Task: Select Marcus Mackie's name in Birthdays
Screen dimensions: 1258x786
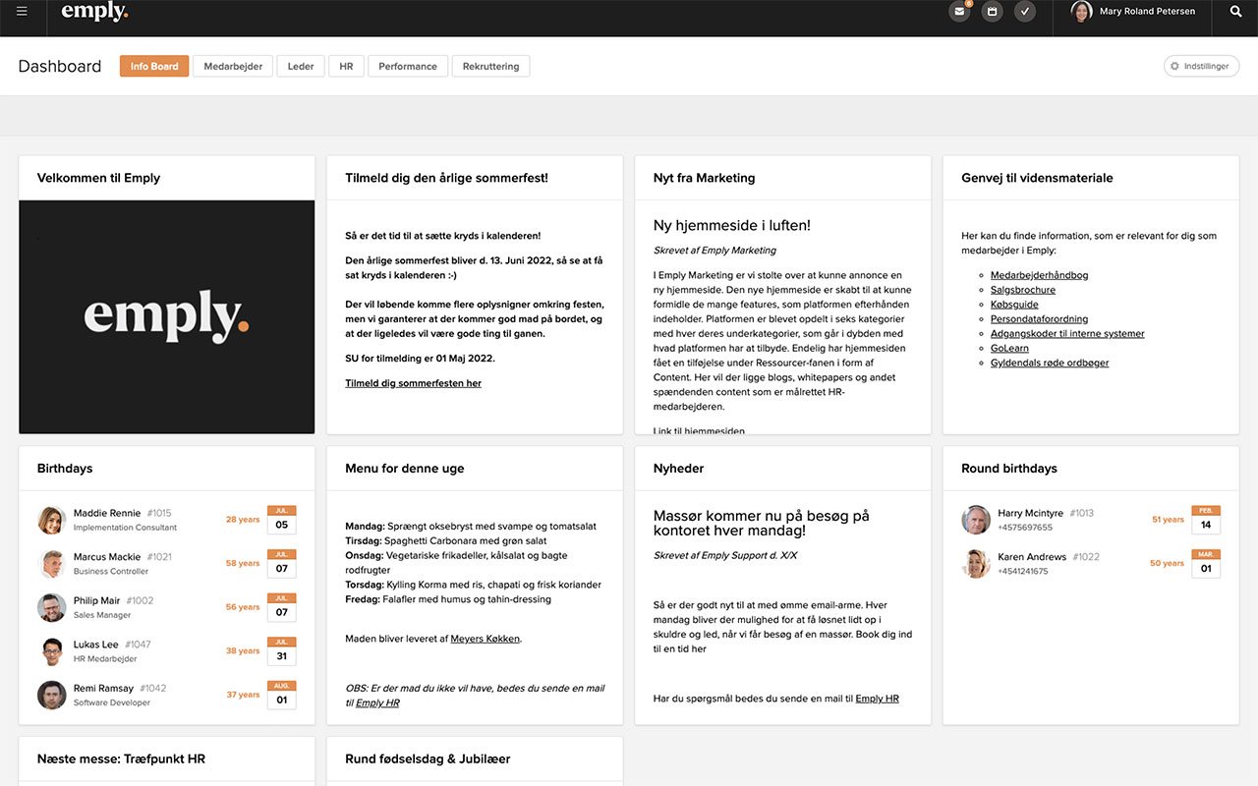Action: click(x=107, y=557)
